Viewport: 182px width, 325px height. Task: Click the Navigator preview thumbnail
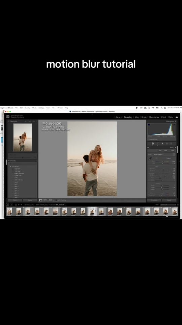coord(23,137)
